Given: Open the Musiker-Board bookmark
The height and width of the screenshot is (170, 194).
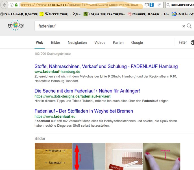Looking at the screenshot, I should tap(148, 14).
